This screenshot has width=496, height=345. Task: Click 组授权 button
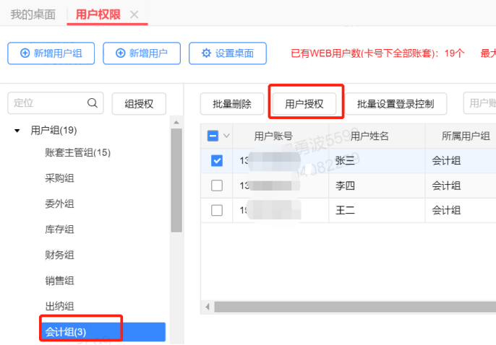139,103
